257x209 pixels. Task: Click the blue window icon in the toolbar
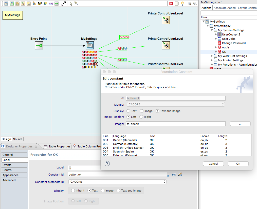[6, 4]
